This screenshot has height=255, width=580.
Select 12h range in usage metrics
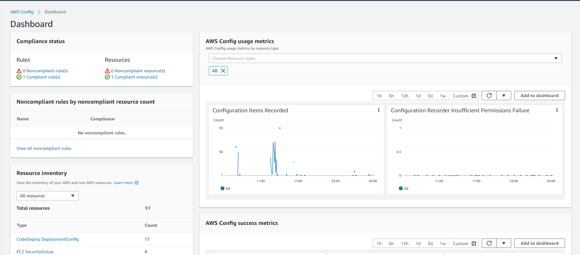click(405, 96)
